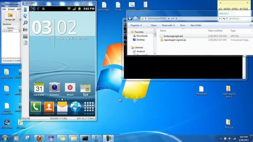Open the Image menu in Droid@Screen
The image size is (253, 142).
[x=11, y=9]
